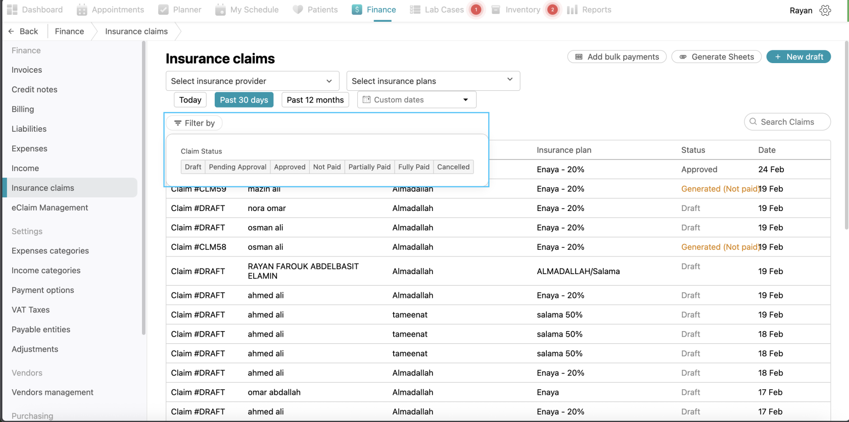Click the settings gear icon beside Rayan
This screenshot has width=849, height=422.
coord(825,10)
